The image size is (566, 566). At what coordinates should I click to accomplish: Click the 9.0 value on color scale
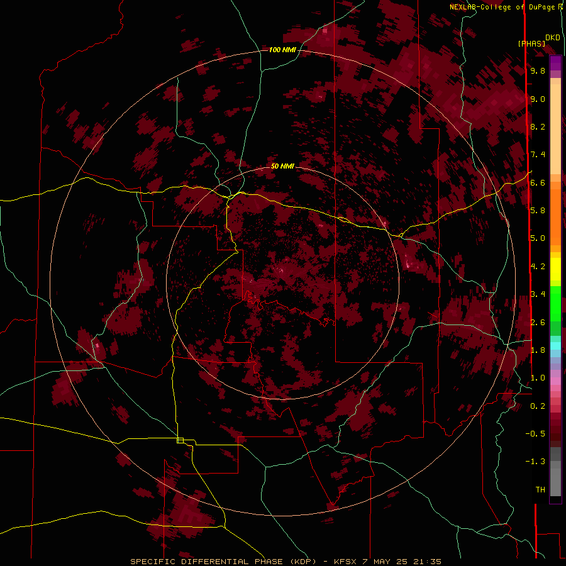point(538,99)
